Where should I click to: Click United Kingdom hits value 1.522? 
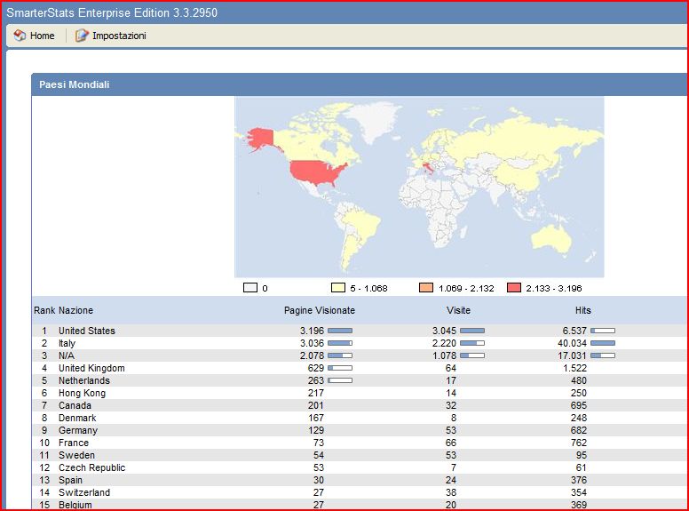tap(574, 368)
